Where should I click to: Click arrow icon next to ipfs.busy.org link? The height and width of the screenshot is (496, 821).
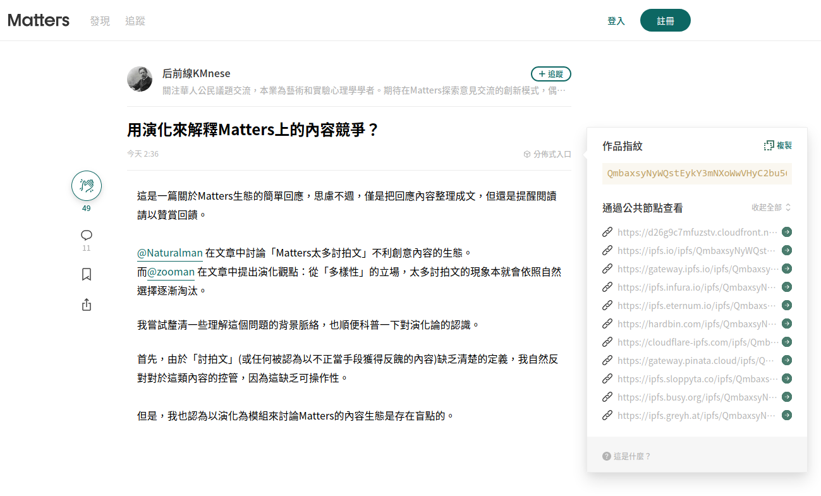click(787, 397)
